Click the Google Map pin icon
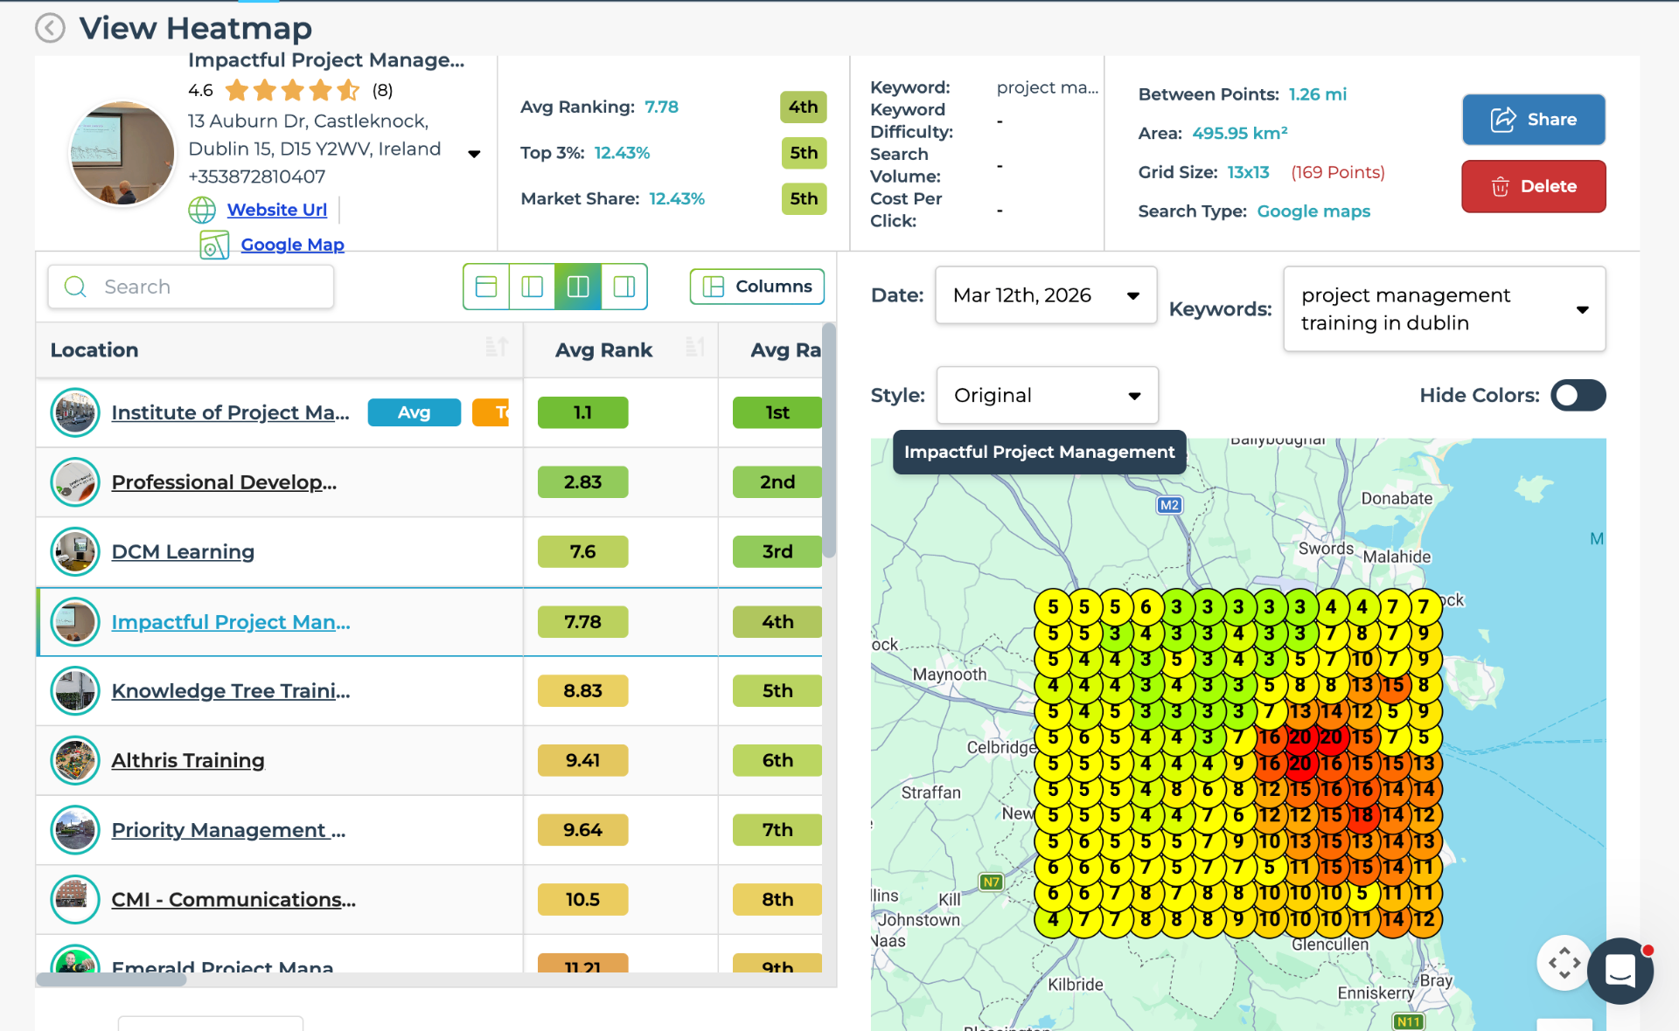Image resolution: width=1679 pixels, height=1031 pixels. (214, 246)
